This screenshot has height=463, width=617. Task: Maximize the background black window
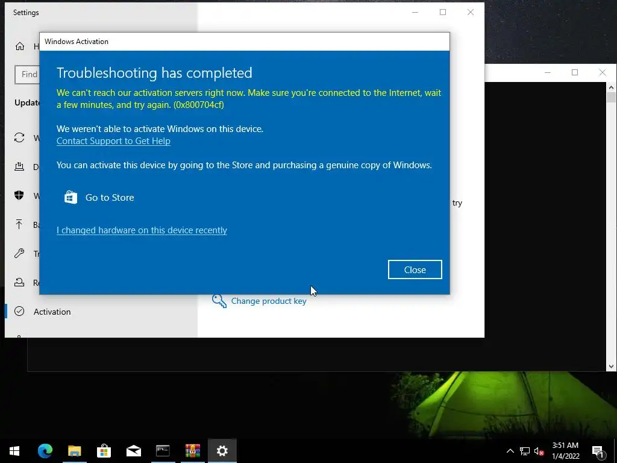click(575, 72)
